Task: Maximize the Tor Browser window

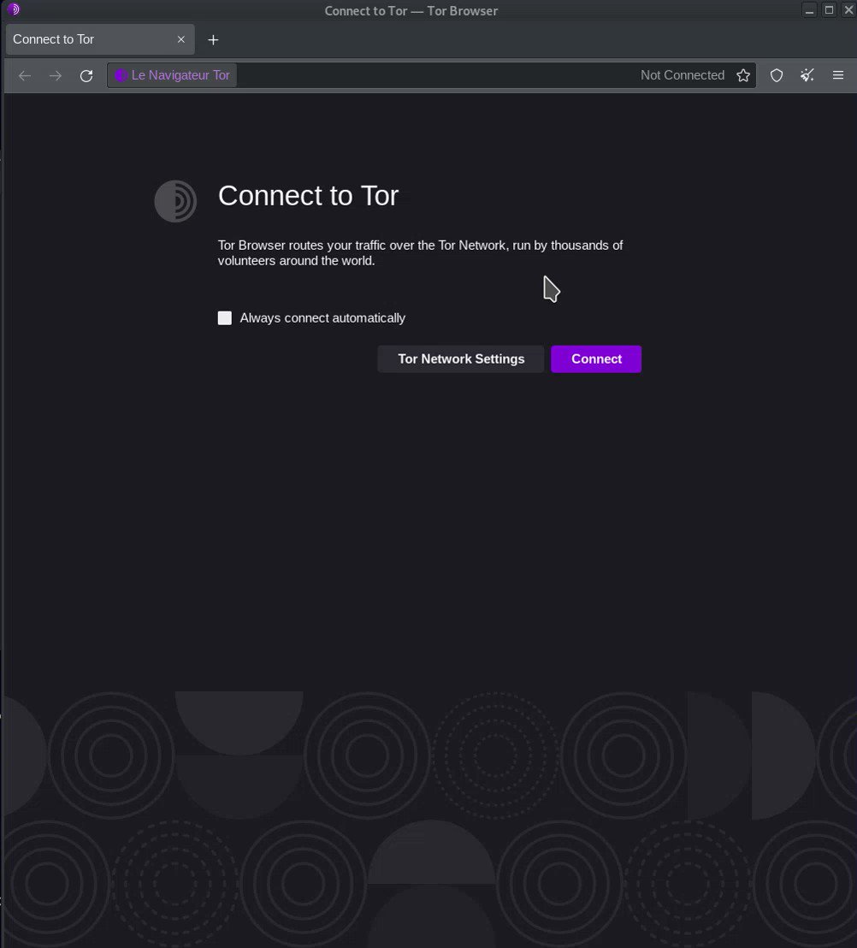Action: pos(829,10)
